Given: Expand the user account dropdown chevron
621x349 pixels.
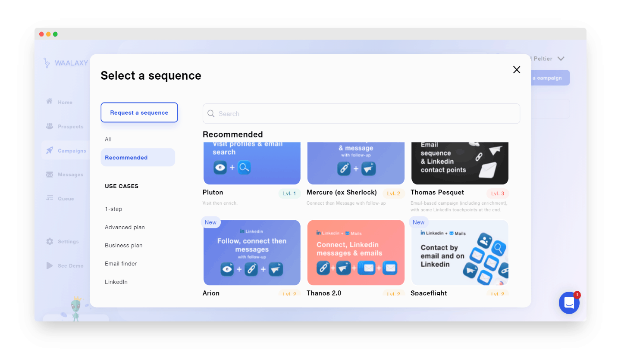Looking at the screenshot, I should [561, 59].
